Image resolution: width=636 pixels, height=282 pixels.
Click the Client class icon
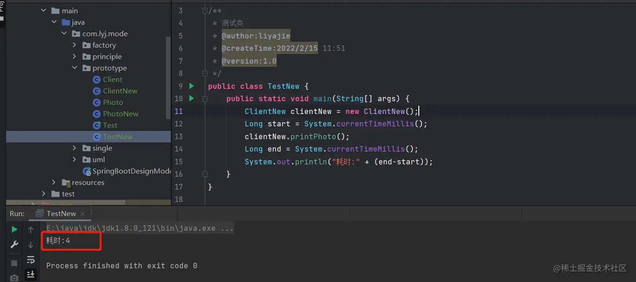tap(96, 80)
